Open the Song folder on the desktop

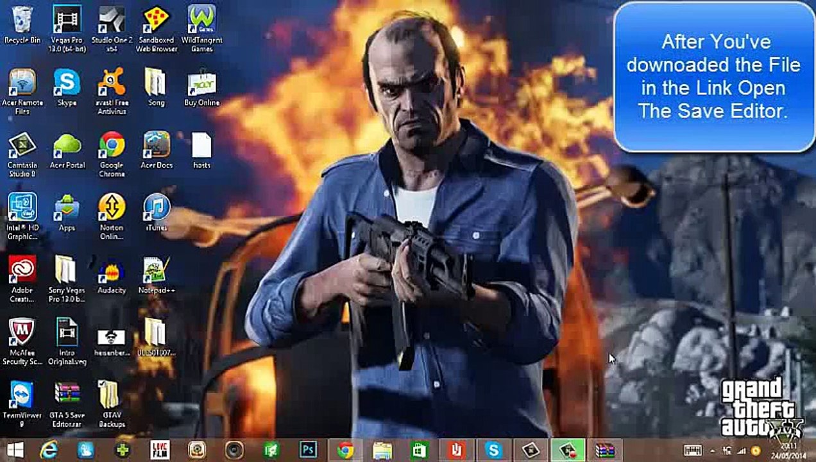(156, 88)
